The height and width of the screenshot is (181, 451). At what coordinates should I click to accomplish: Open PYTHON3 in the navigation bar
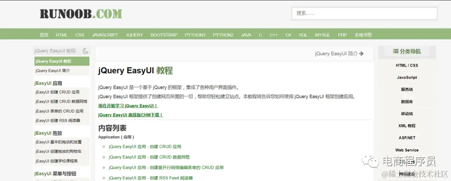pyautogui.click(x=195, y=35)
